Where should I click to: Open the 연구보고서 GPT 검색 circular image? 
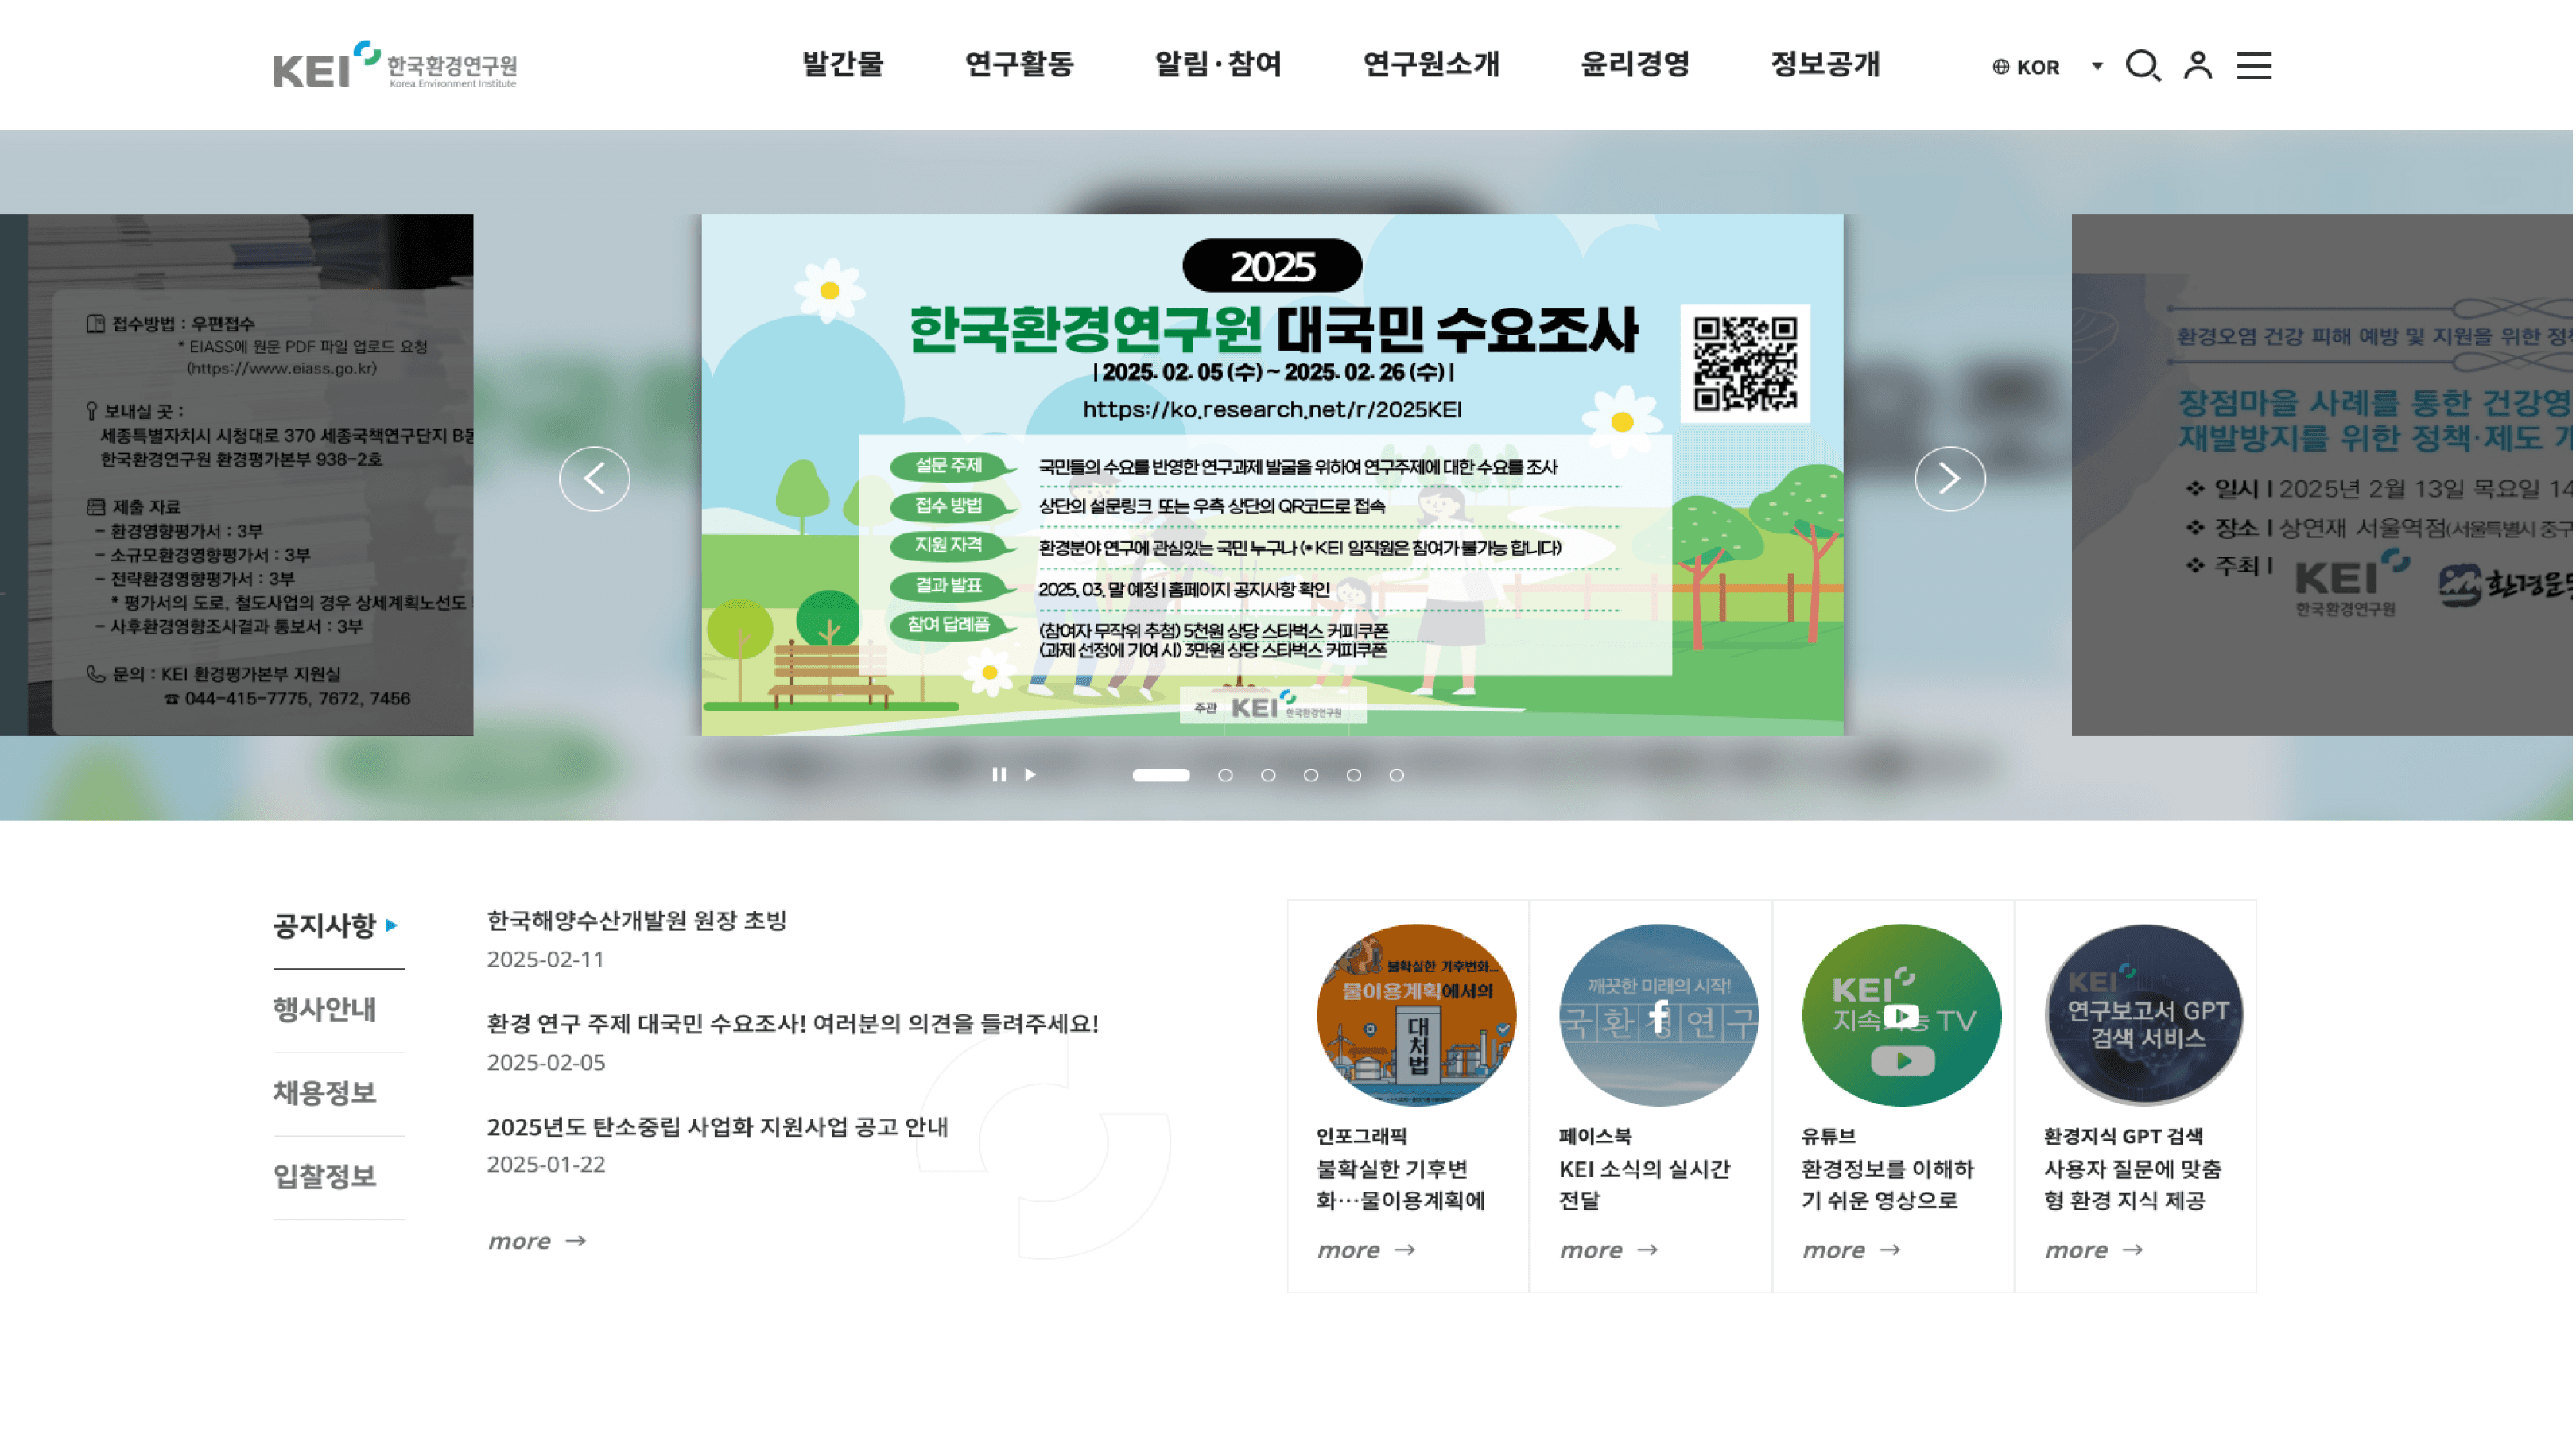point(2144,1016)
